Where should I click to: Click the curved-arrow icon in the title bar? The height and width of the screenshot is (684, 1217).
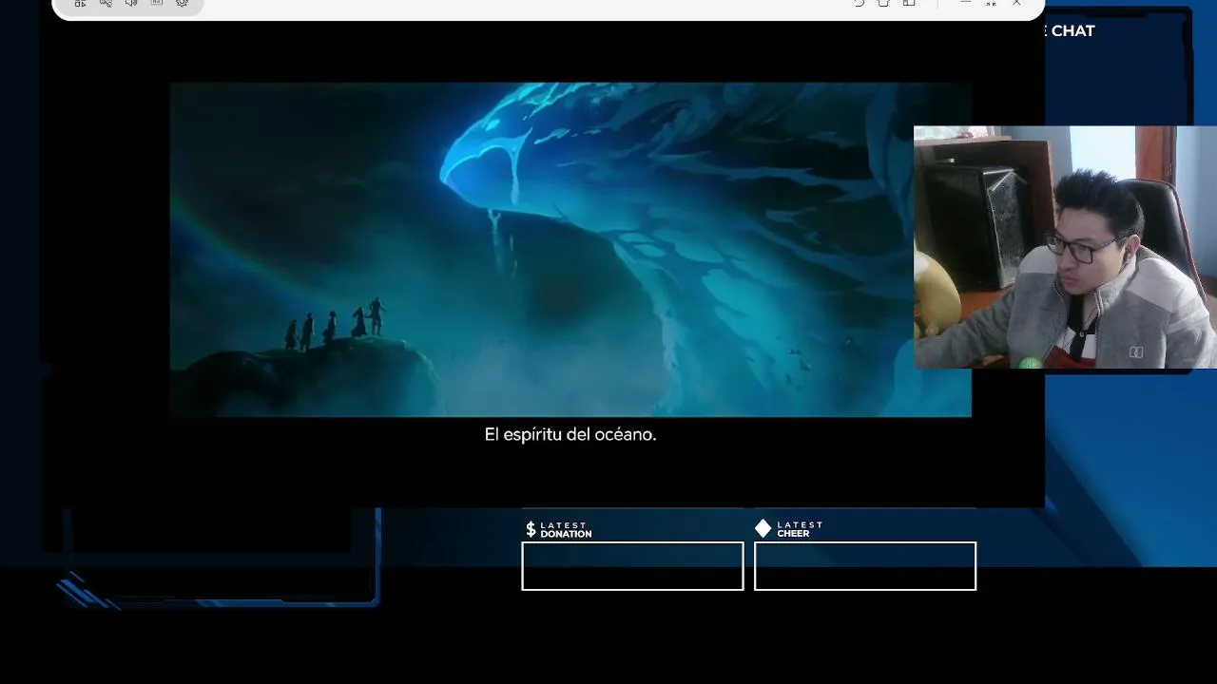click(859, 4)
